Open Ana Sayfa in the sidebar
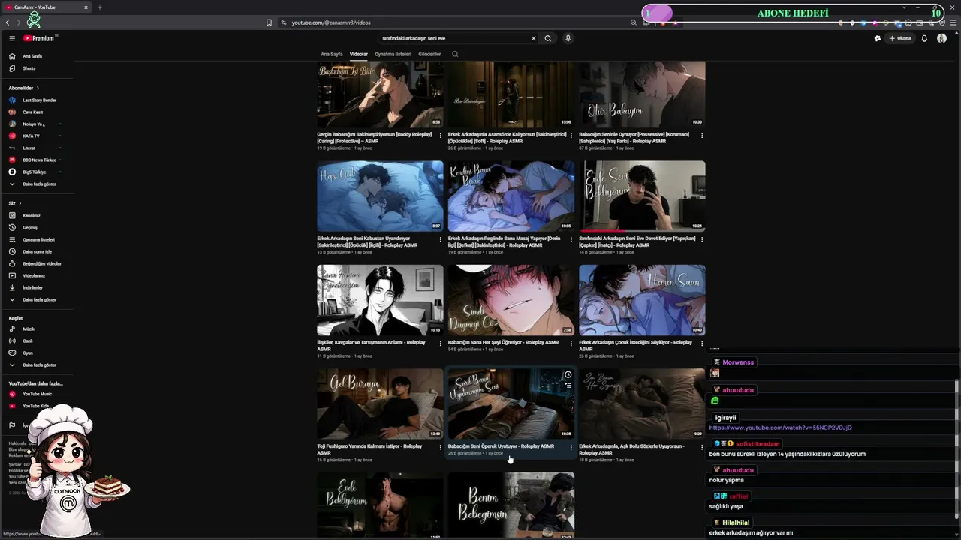961x540 pixels. (32, 56)
